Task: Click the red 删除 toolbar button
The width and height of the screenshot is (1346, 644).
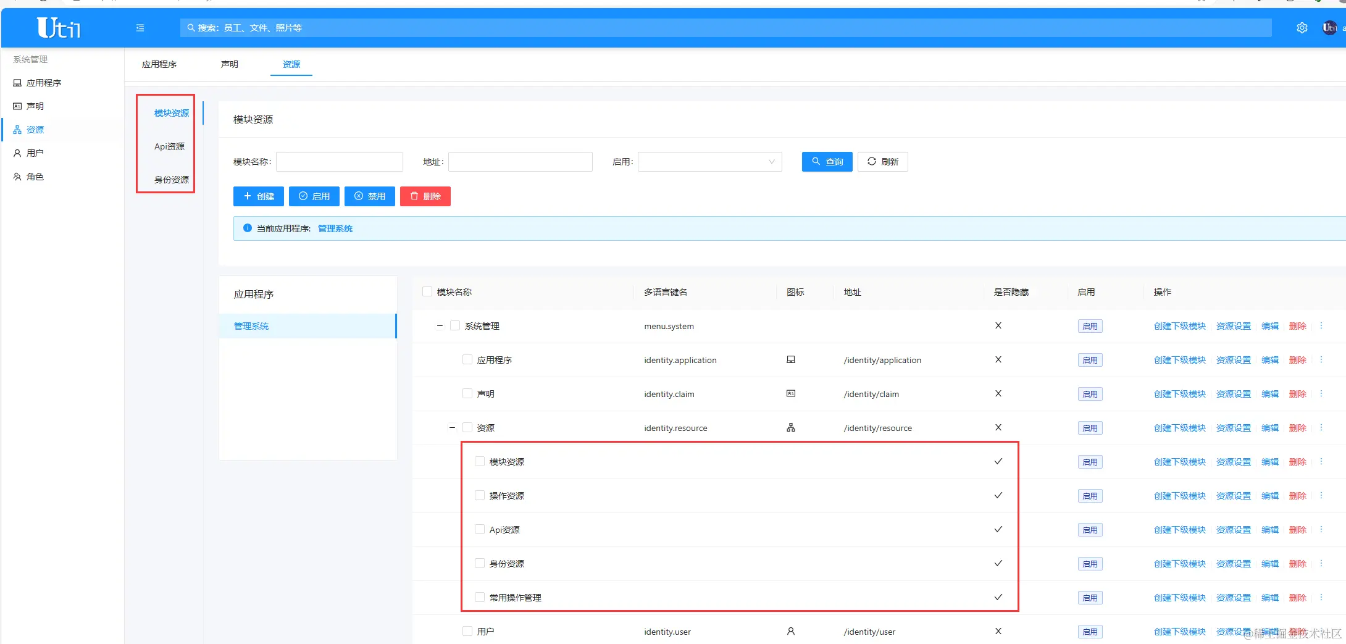Action: pos(425,196)
